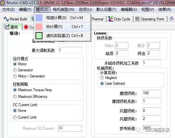Image resolution: width=175 pixels, height=138 pixels.
Task: Open the 编辑(Y) menu
Action: (25, 10)
